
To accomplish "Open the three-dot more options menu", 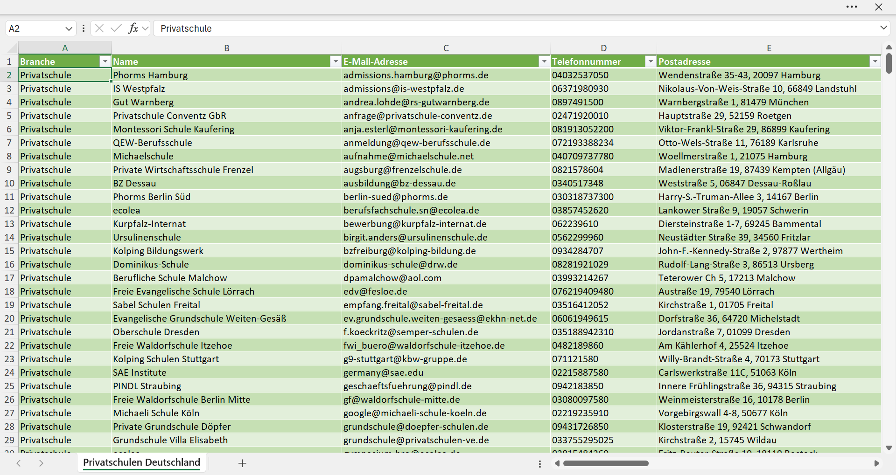I will 852,7.
